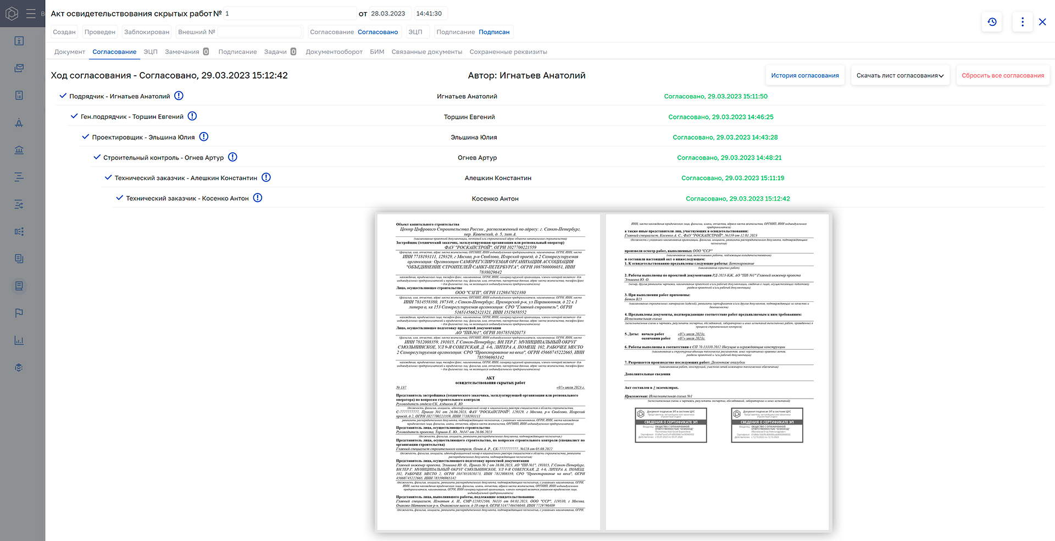Open the analytics chart icon in sidebar
This screenshot has width=1055, height=541.
[19, 340]
